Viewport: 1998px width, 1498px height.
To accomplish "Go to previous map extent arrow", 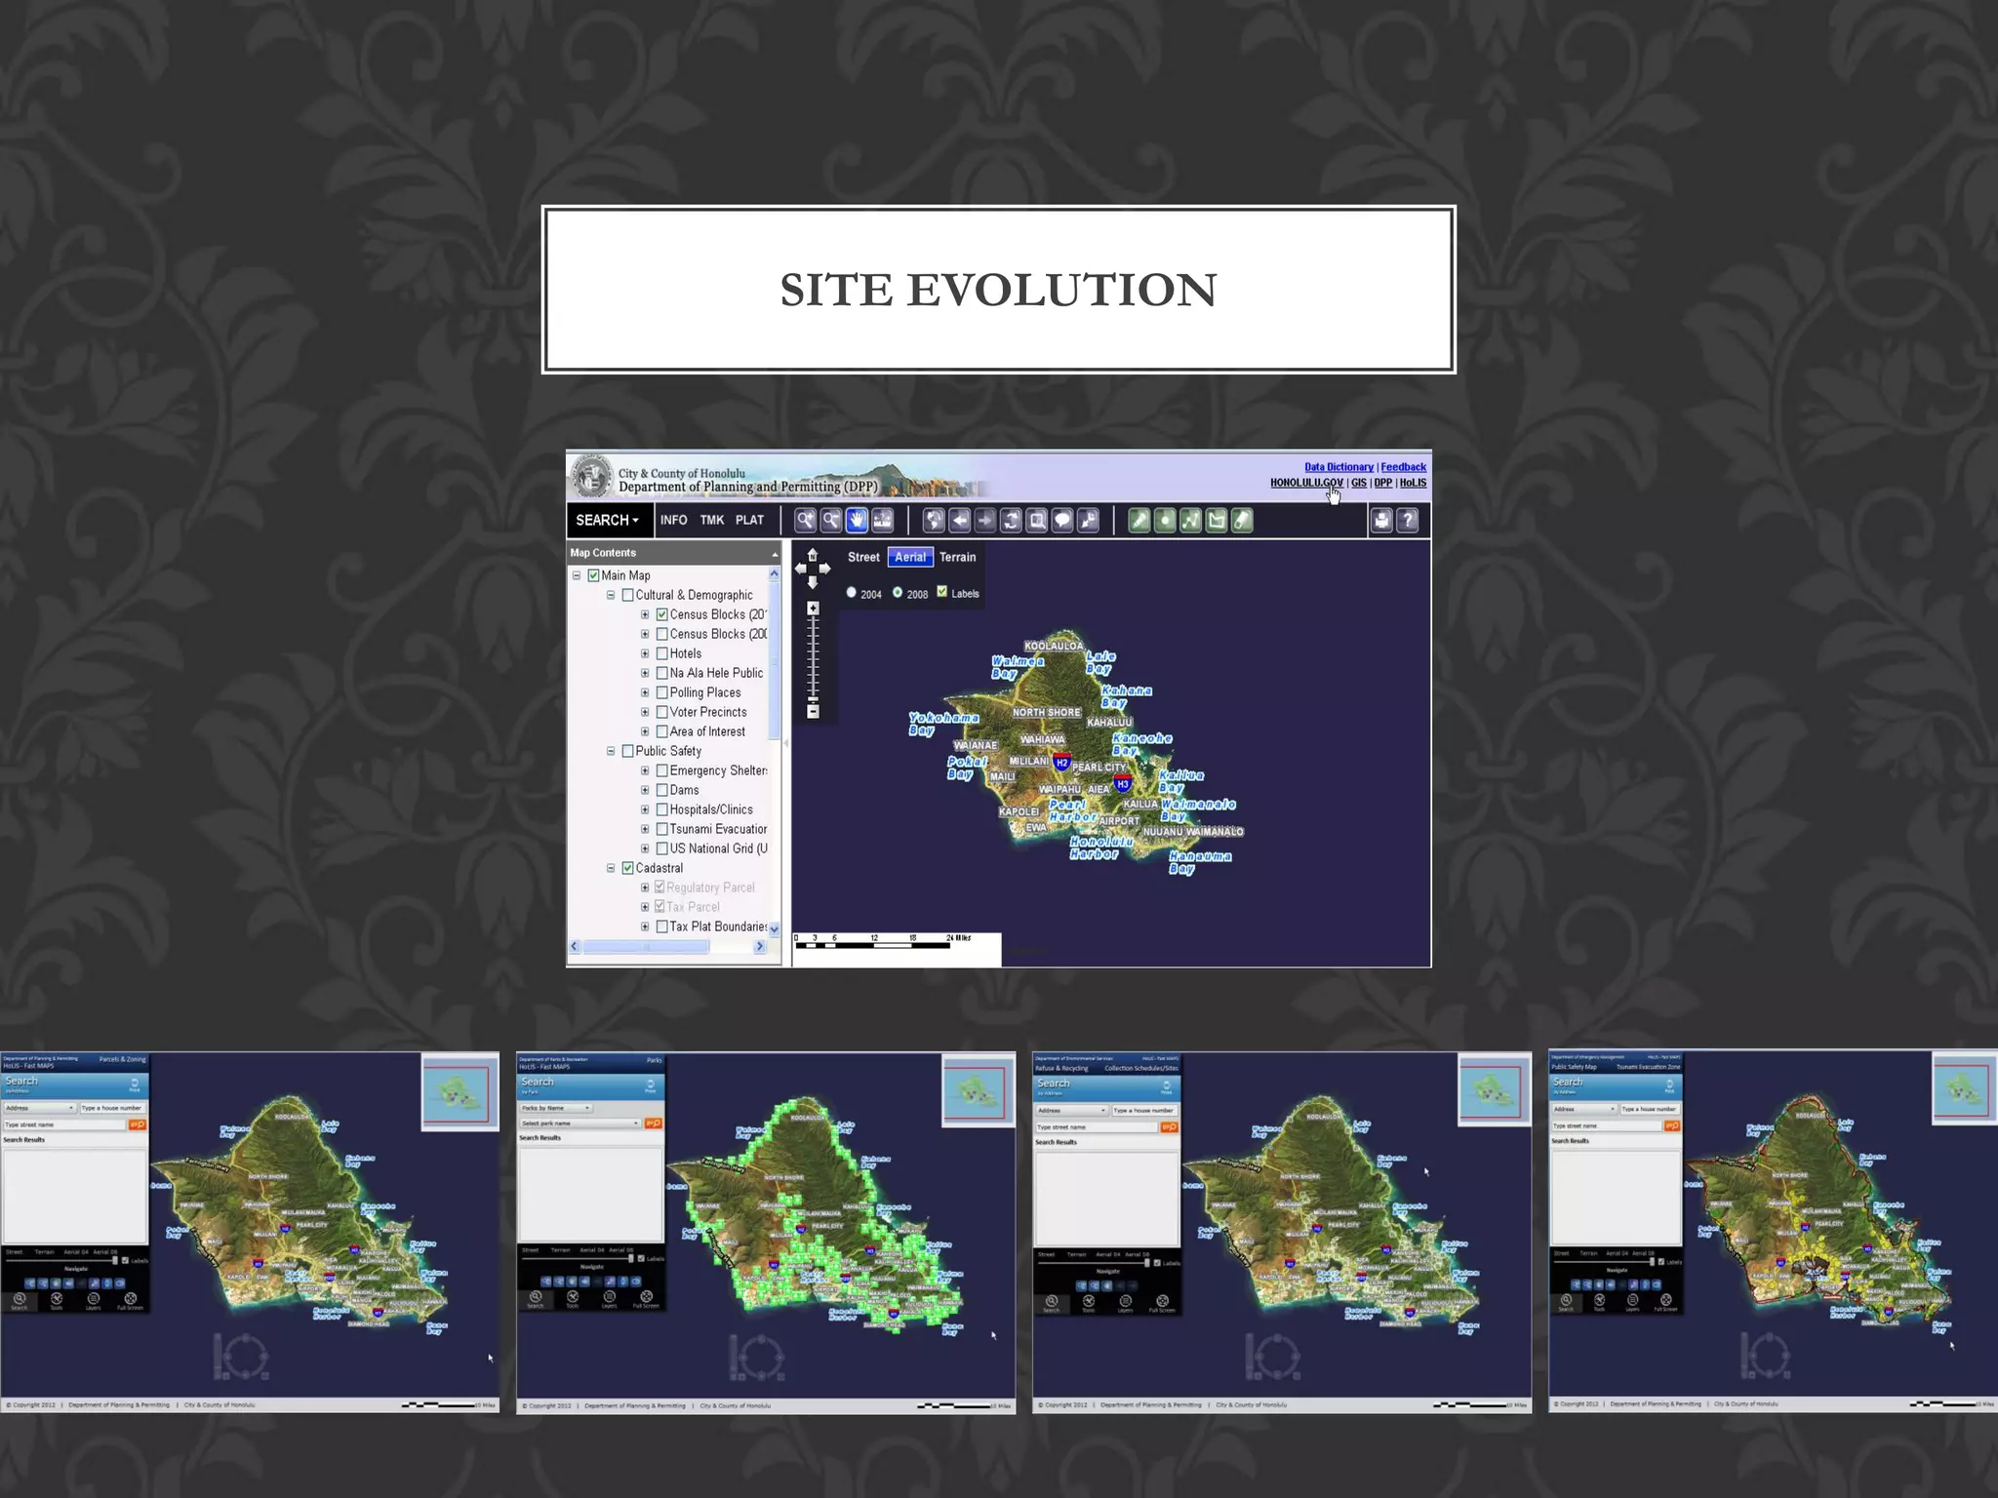I will tap(960, 521).
